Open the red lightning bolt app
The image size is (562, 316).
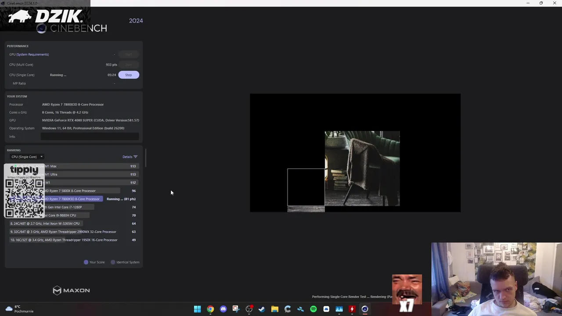(x=352, y=309)
